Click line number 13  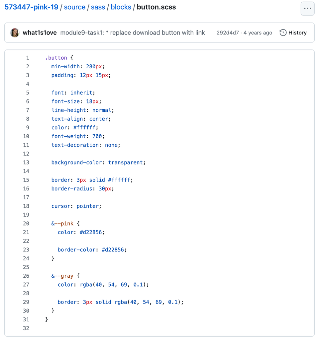coord(26,163)
